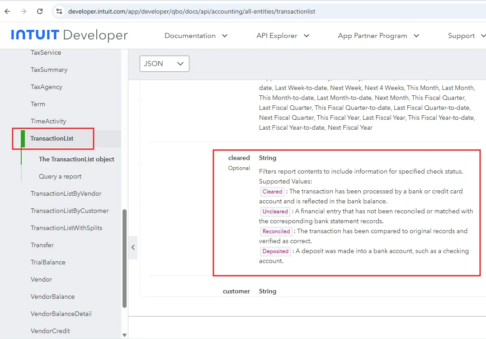Open the JSON format dropdown
The image size is (486, 339).
tap(164, 64)
